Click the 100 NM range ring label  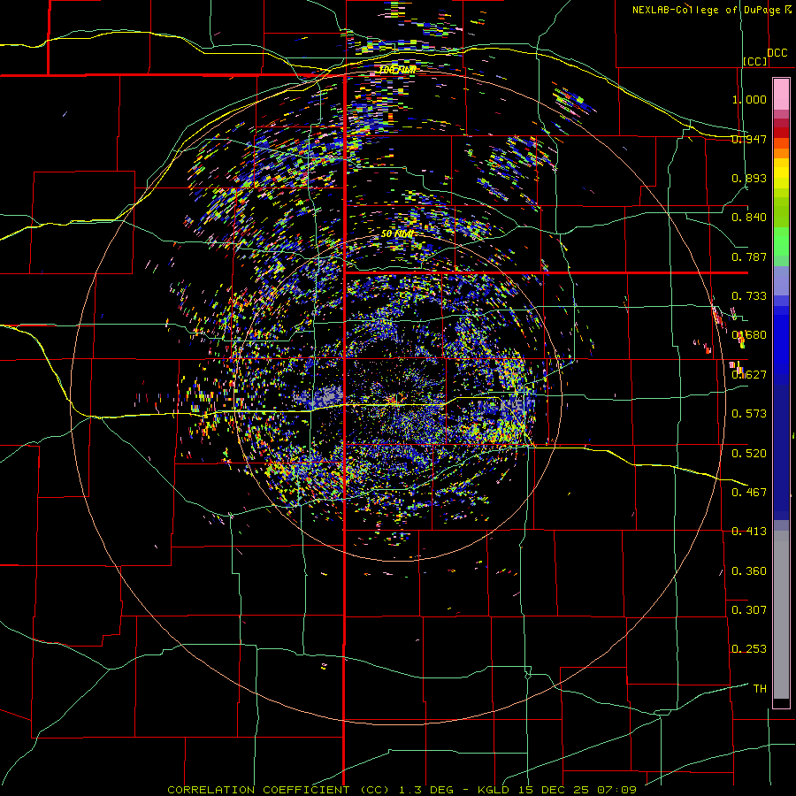click(x=397, y=70)
